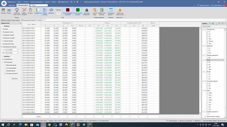
Task: Close the Параметры side panel
Action: pyautogui.click(x=20, y=23)
